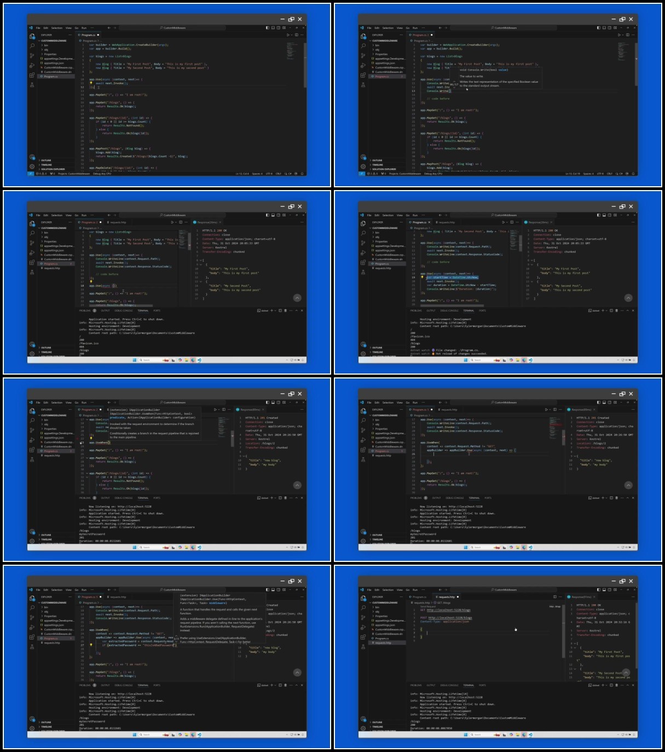The height and width of the screenshot is (752, 665).
Task: Switch to DEBUG CONSOLE tab in highlighted-startTime screenshot
Action: (x=449, y=311)
